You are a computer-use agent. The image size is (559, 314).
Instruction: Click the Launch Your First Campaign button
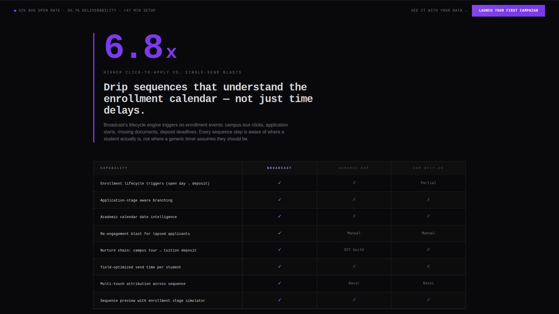pyautogui.click(x=508, y=10)
